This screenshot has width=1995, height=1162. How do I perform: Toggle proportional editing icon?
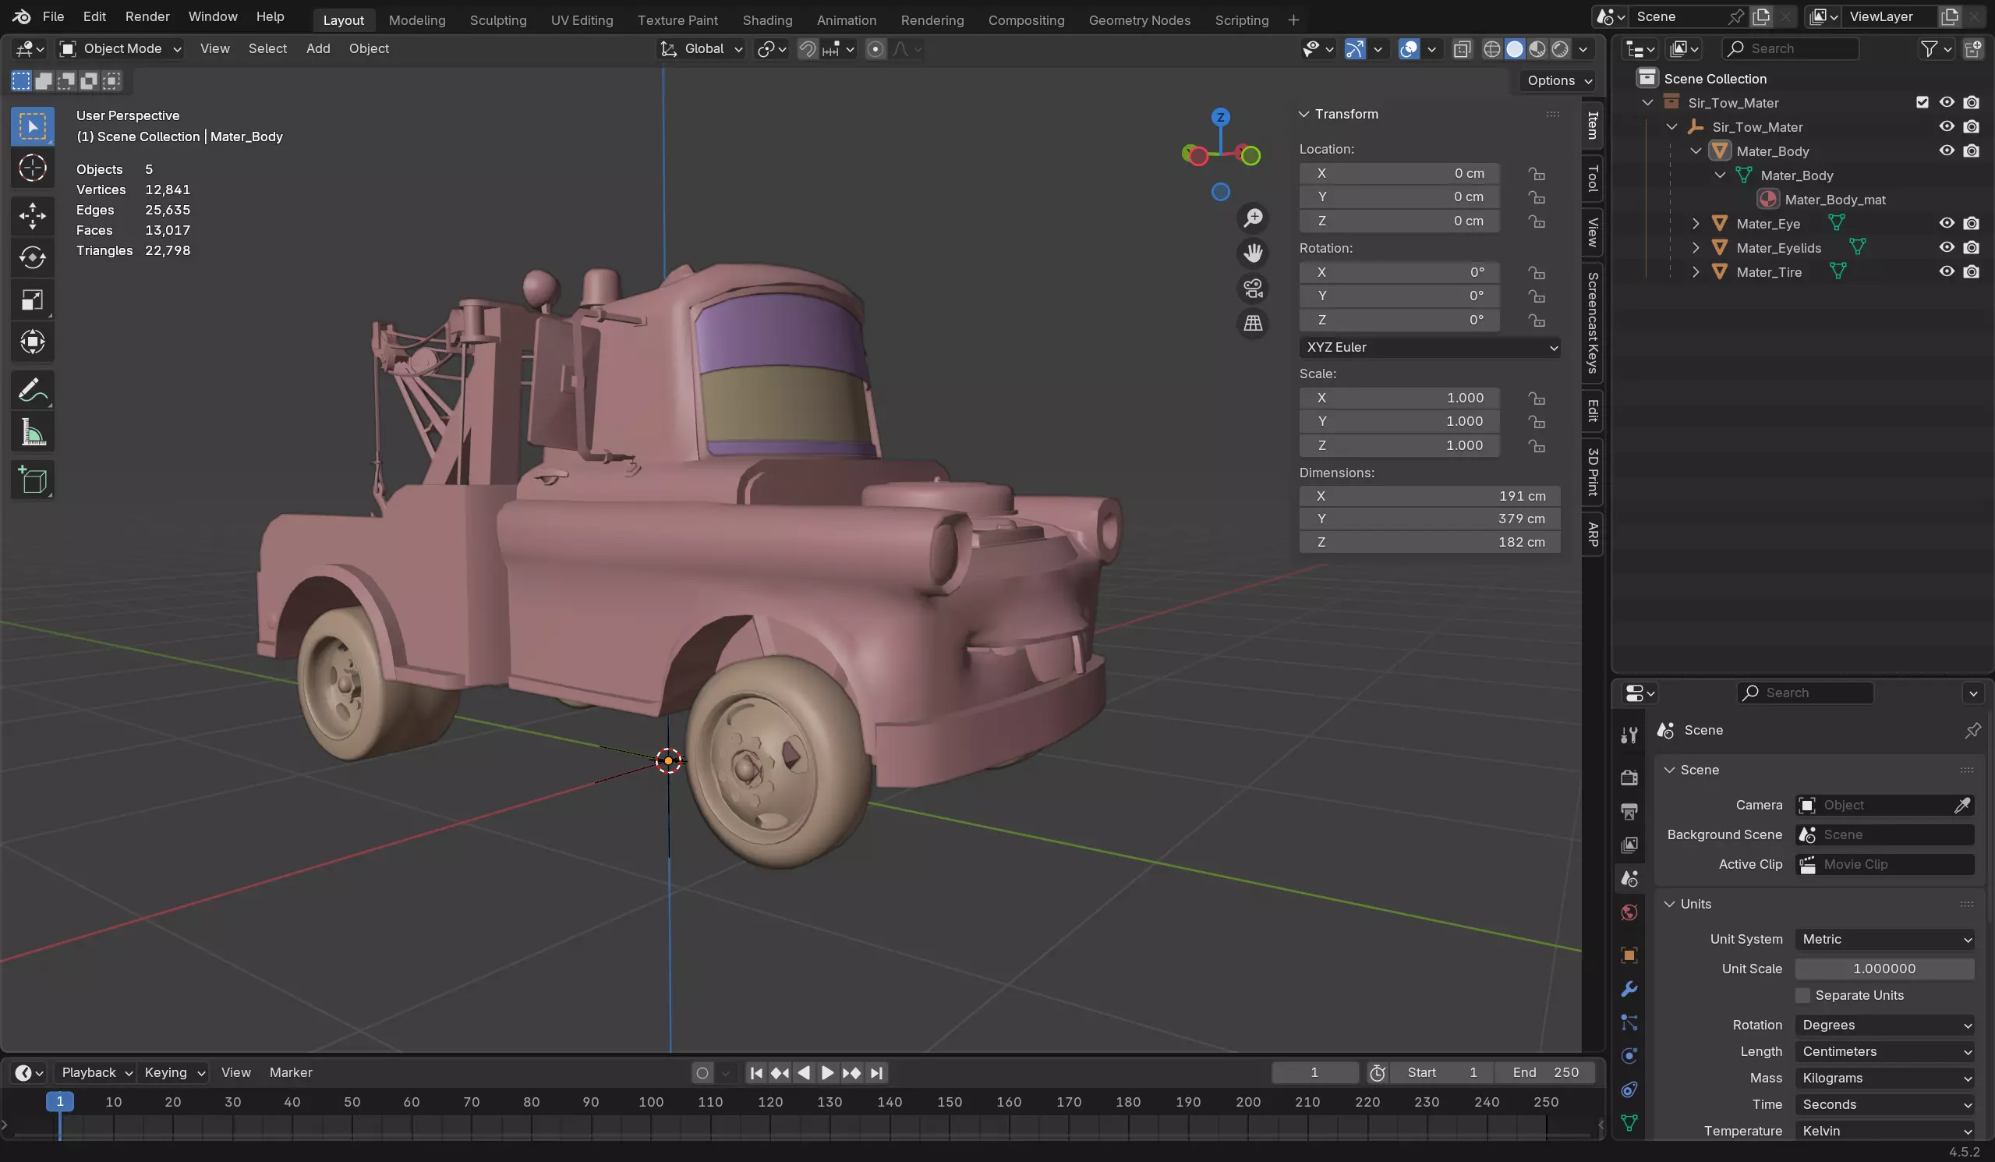pyautogui.click(x=875, y=49)
